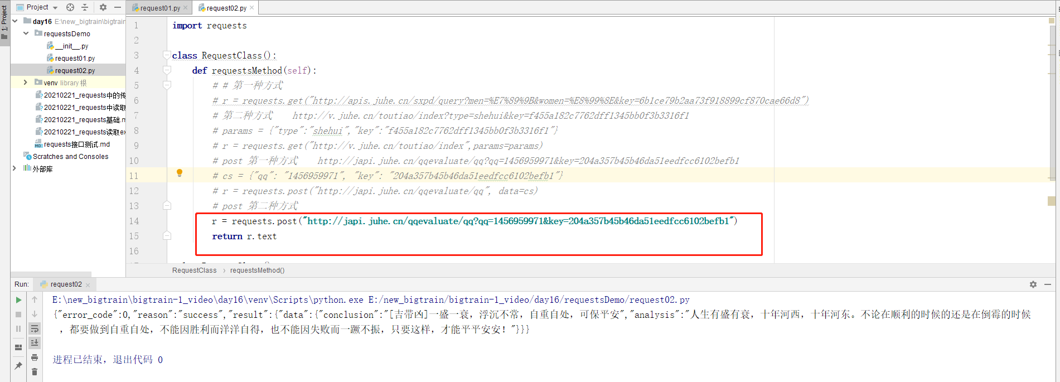
Task: Open the Project view dropdown
Action: tap(37, 7)
